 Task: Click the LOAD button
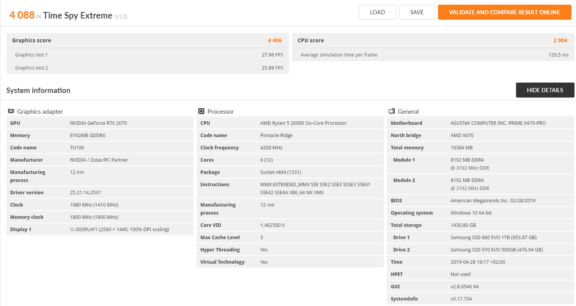coord(377,12)
